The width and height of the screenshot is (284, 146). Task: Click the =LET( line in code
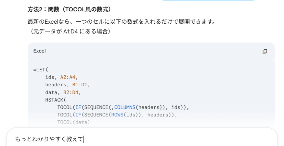pyautogui.click(x=41, y=70)
